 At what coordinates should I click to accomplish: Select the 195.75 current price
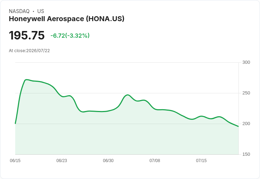point(27,35)
